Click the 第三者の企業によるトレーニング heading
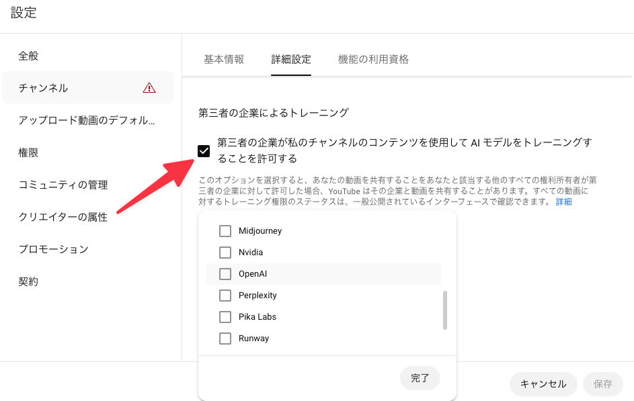The height and width of the screenshot is (401, 634). coord(274,113)
